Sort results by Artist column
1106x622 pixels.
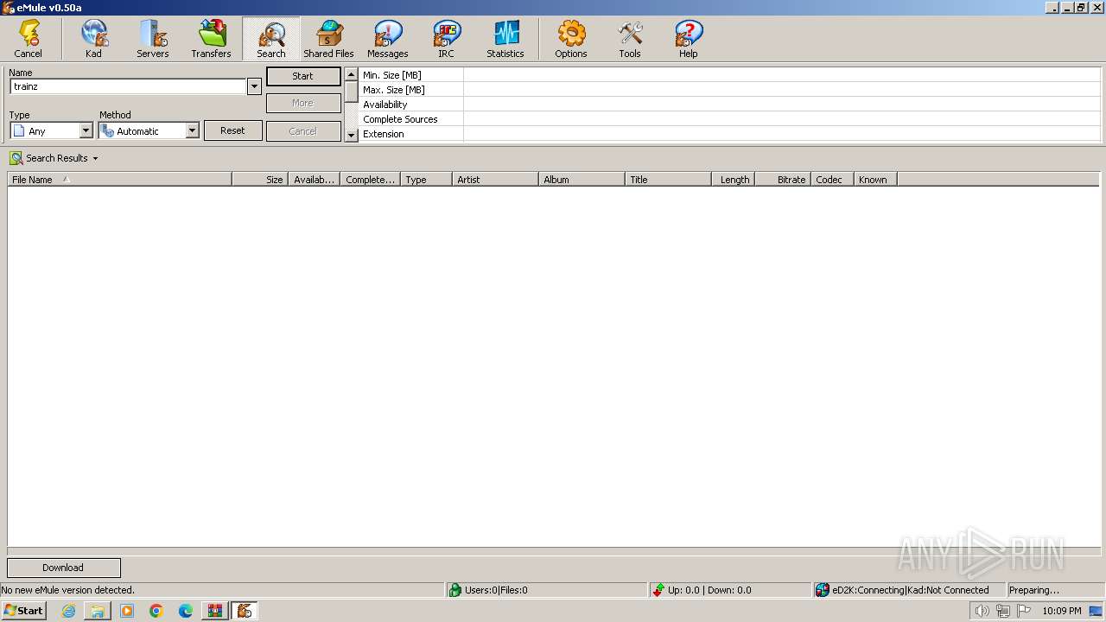495,180
